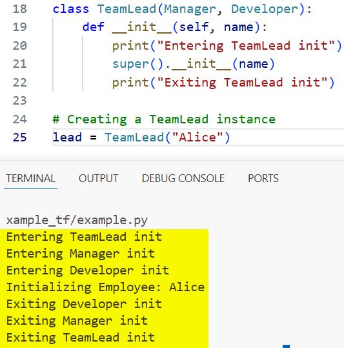
Task: Click the 'class' keyword on line 18
Action: (71, 9)
